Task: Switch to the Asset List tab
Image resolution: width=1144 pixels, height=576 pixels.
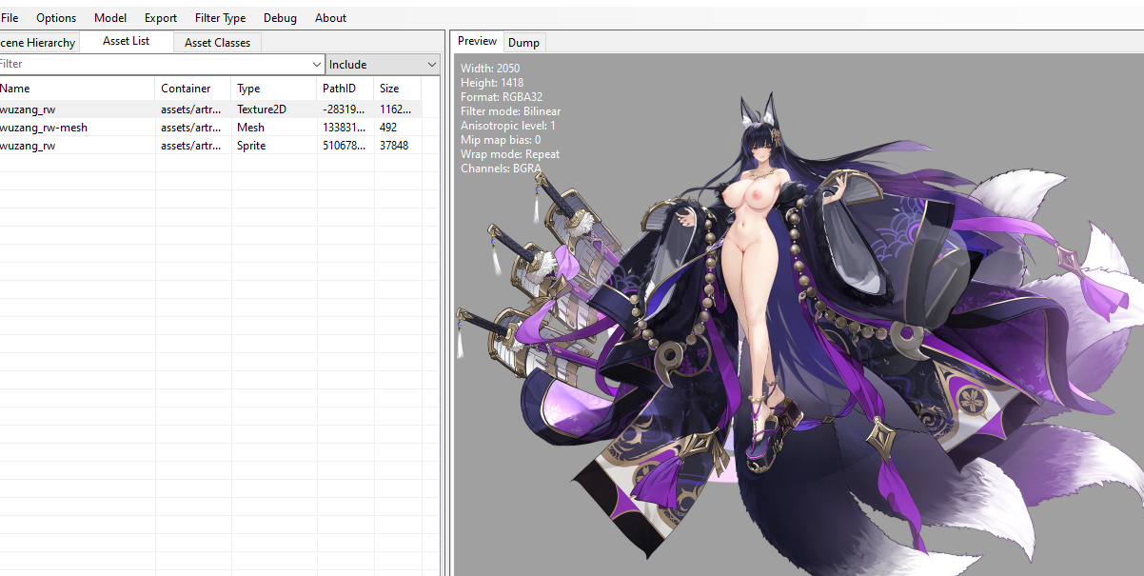Action: click(x=127, y=42)
